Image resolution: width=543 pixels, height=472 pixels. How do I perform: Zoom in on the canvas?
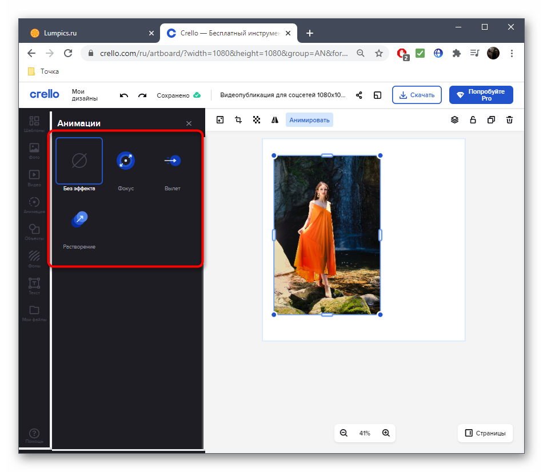[386, 433]
